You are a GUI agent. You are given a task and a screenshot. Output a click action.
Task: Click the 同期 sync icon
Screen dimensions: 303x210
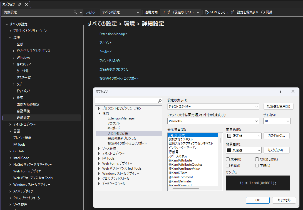(263, 12)
